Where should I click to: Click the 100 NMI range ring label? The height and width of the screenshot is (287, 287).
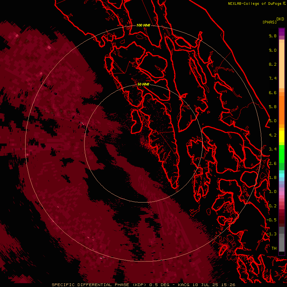click(143, 25)
